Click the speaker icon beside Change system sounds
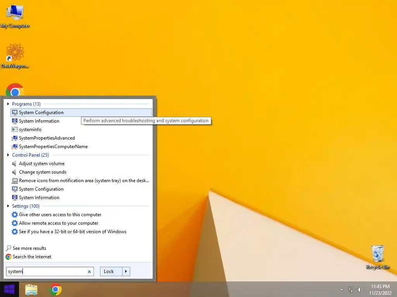The image size is (397, 297). click(x=14, y=172)
